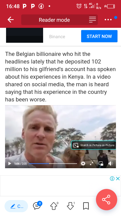Write a comment with pencil button

pos(16,206)
